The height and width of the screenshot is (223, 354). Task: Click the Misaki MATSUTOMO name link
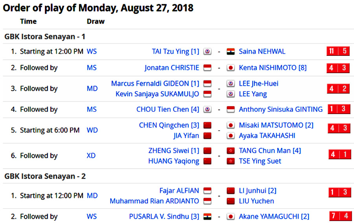tap(276, 125)
